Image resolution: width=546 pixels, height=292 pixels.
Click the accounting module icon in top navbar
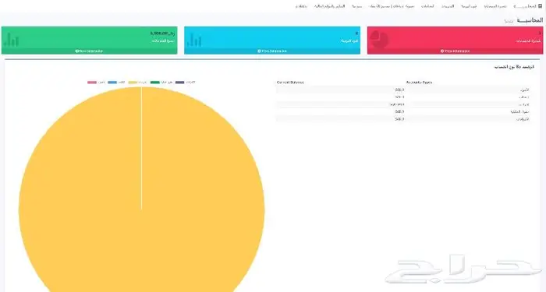pyautogui.click(x=540, y=6)
